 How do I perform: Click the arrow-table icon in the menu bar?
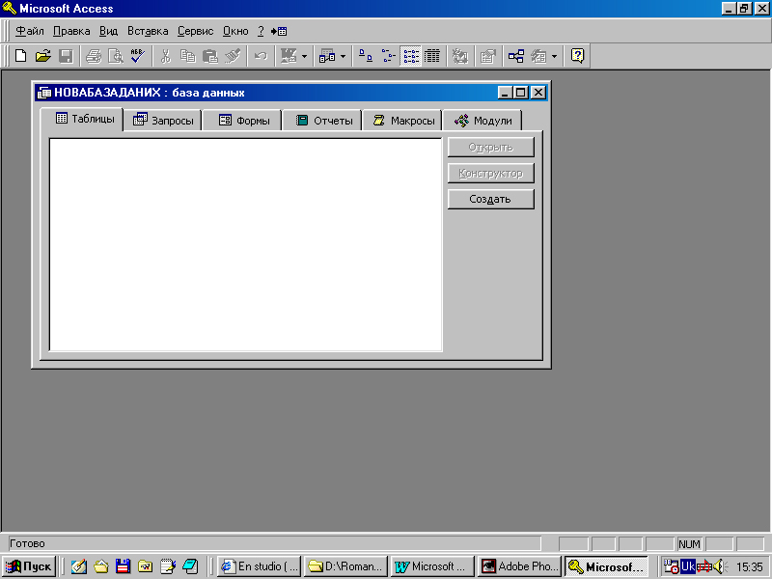[x=279, y=31]
